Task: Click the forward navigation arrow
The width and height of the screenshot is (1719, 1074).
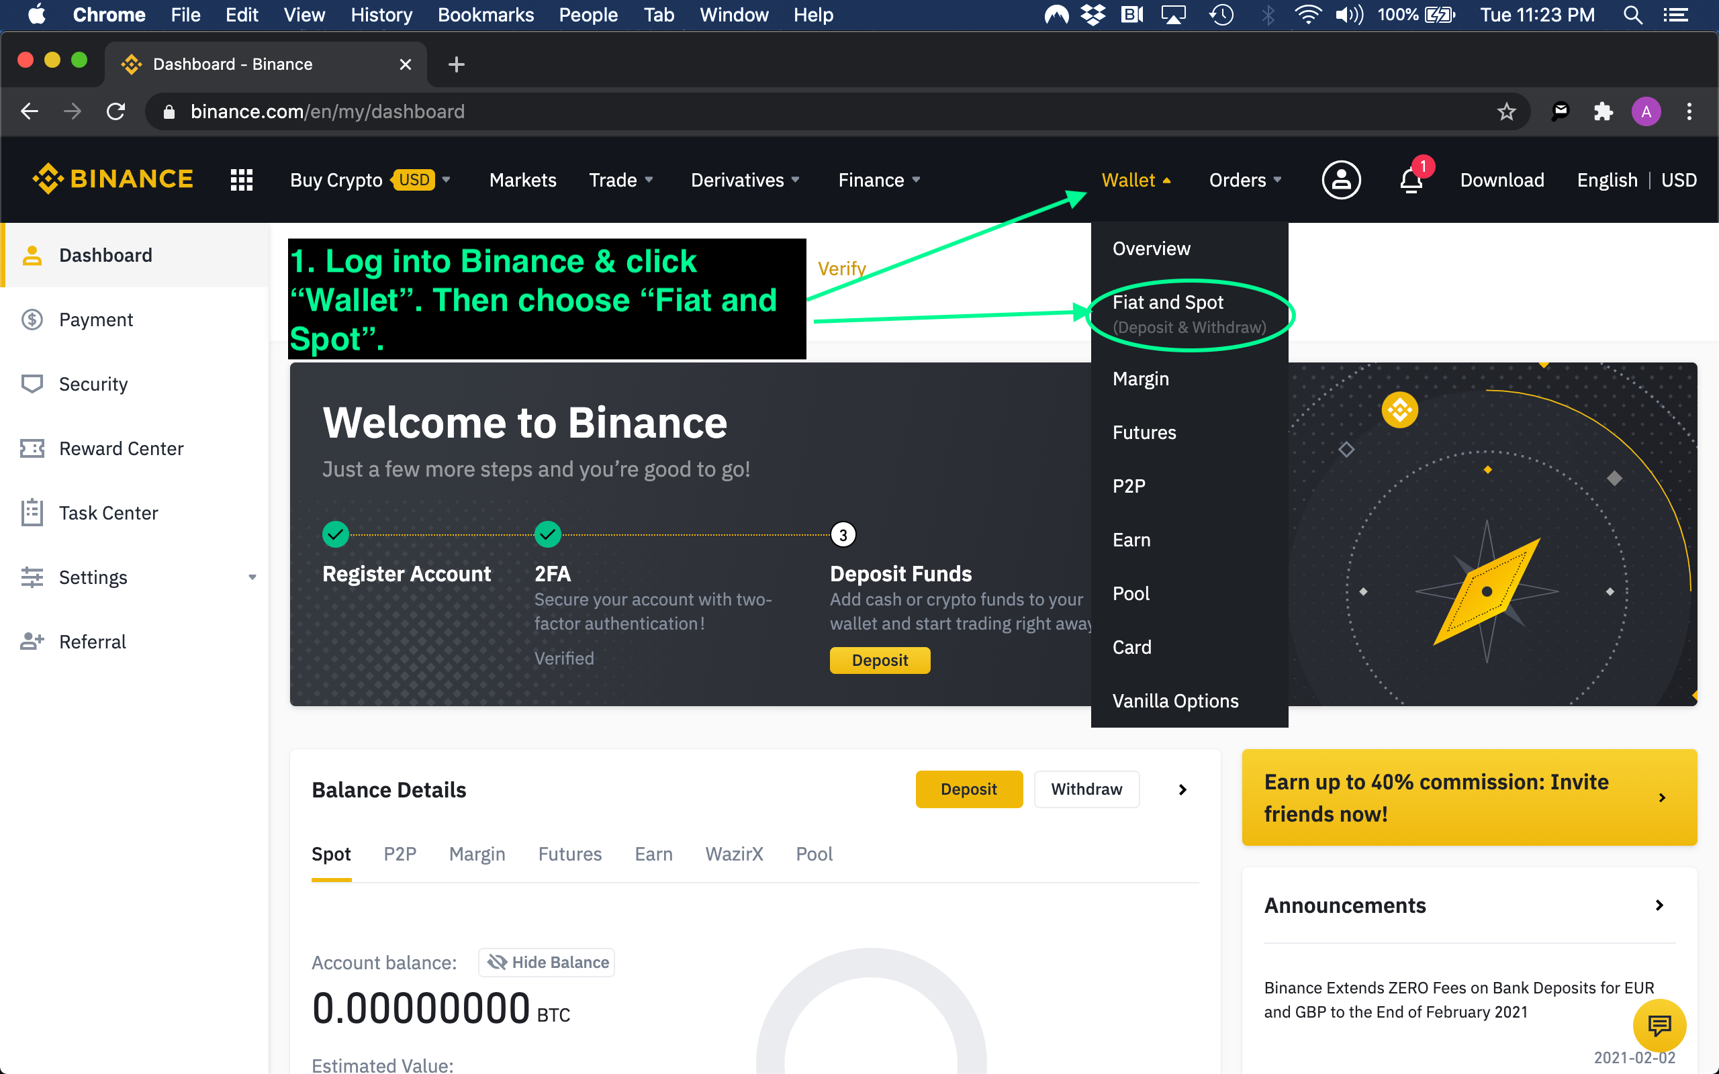Action: [72, 111]
